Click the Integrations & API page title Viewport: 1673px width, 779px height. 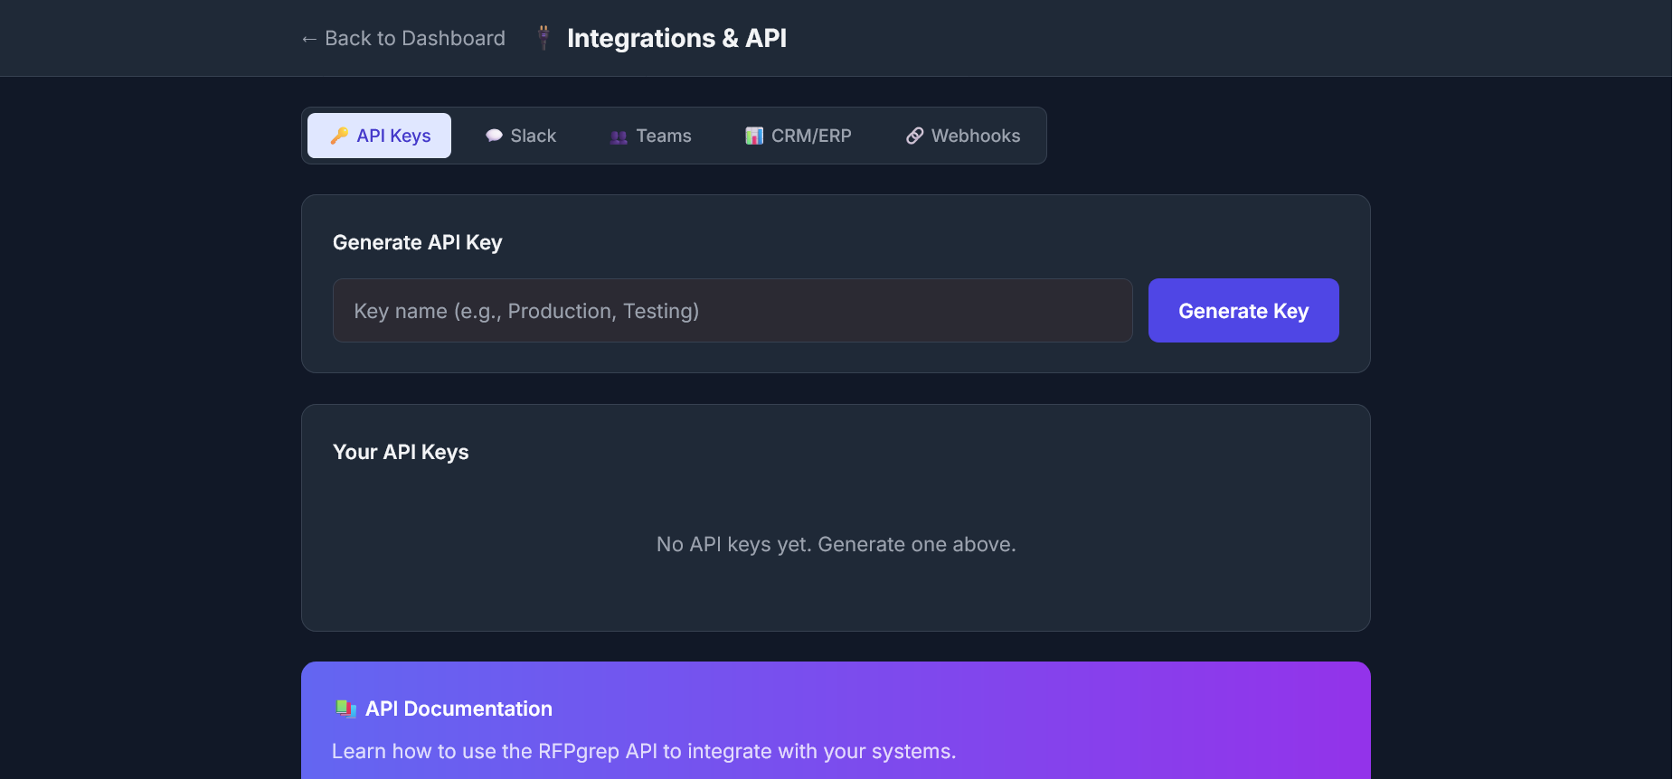(676, 38)
